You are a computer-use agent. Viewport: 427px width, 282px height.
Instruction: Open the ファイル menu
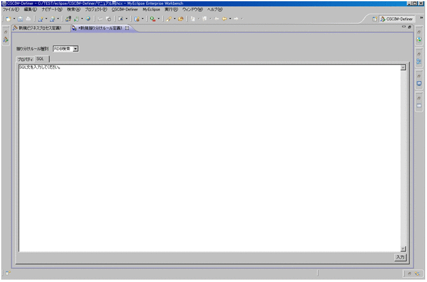click(11, 10)
